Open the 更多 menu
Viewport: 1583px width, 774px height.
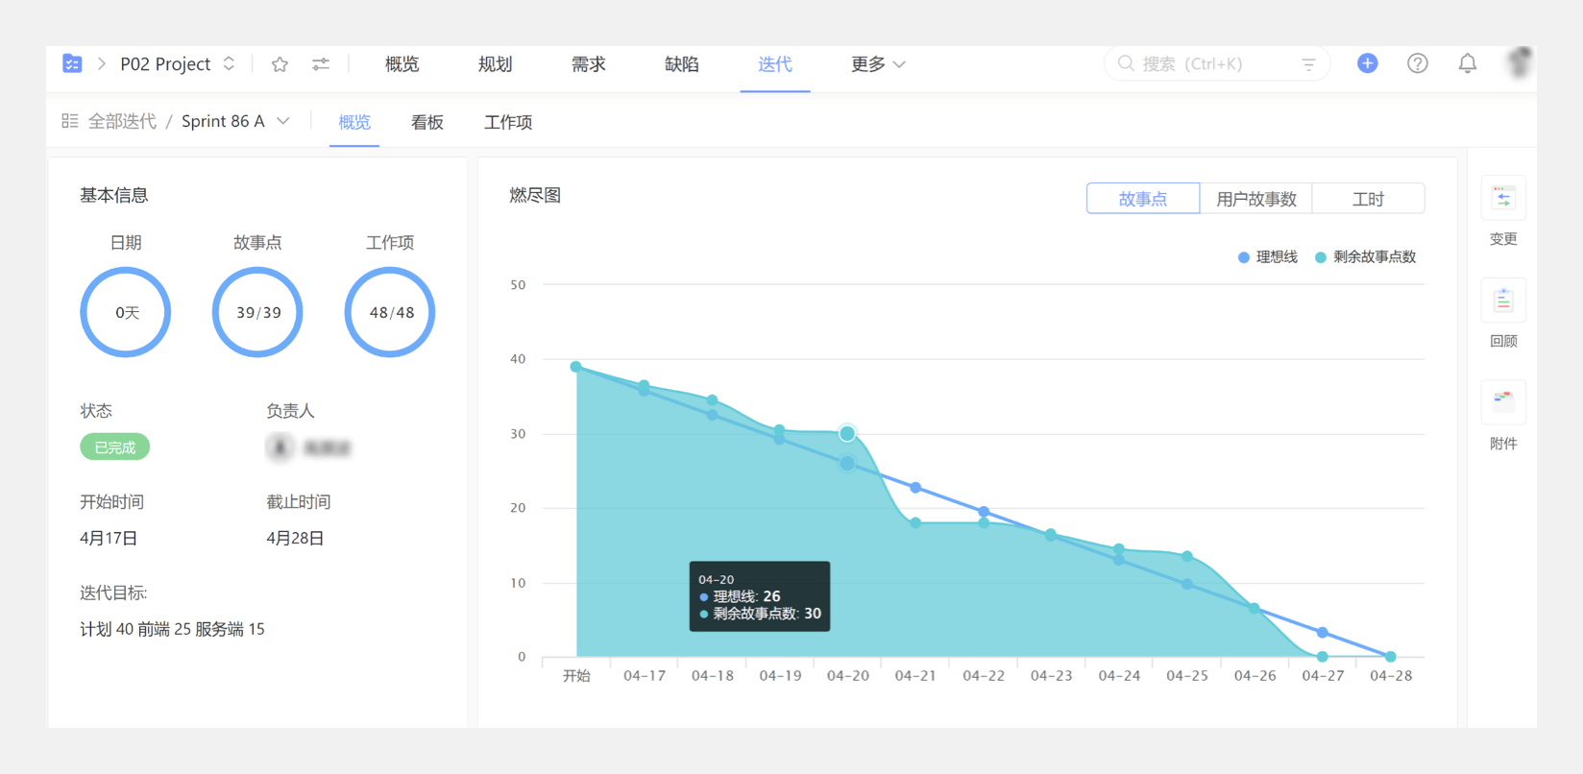point(877,64)
